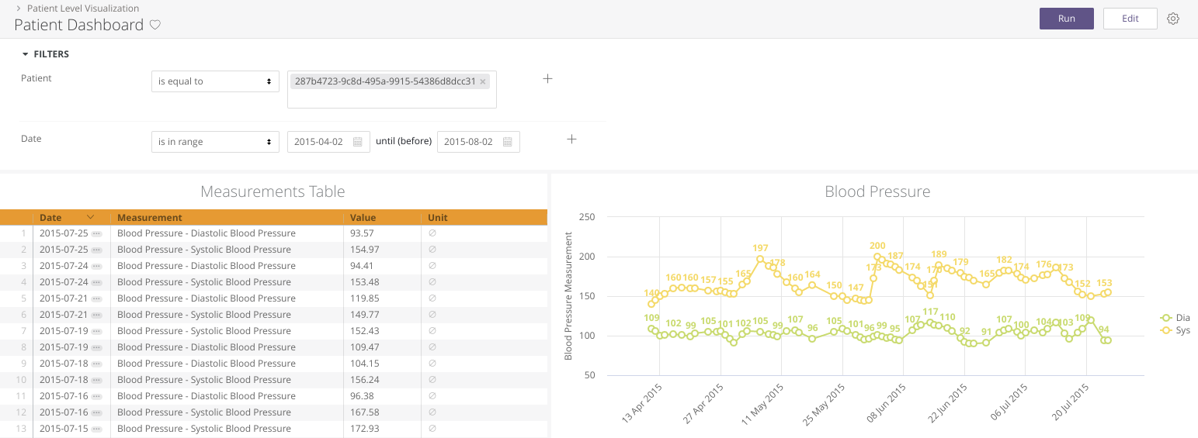The height and width of the screenshot is (438, 1198).
Task: Add another Patient filter value with the plus icon
Action: pyautogui.click(x=547, y=78)
